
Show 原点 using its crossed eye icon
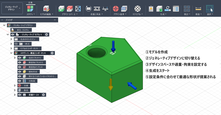[16, 44]
